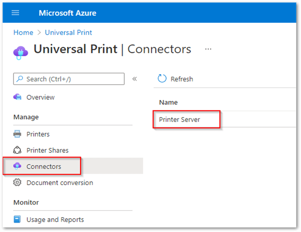Viewport: 301px width, 232px height.
Task: Click the search magnifier icon
Action: pos(20,79)
